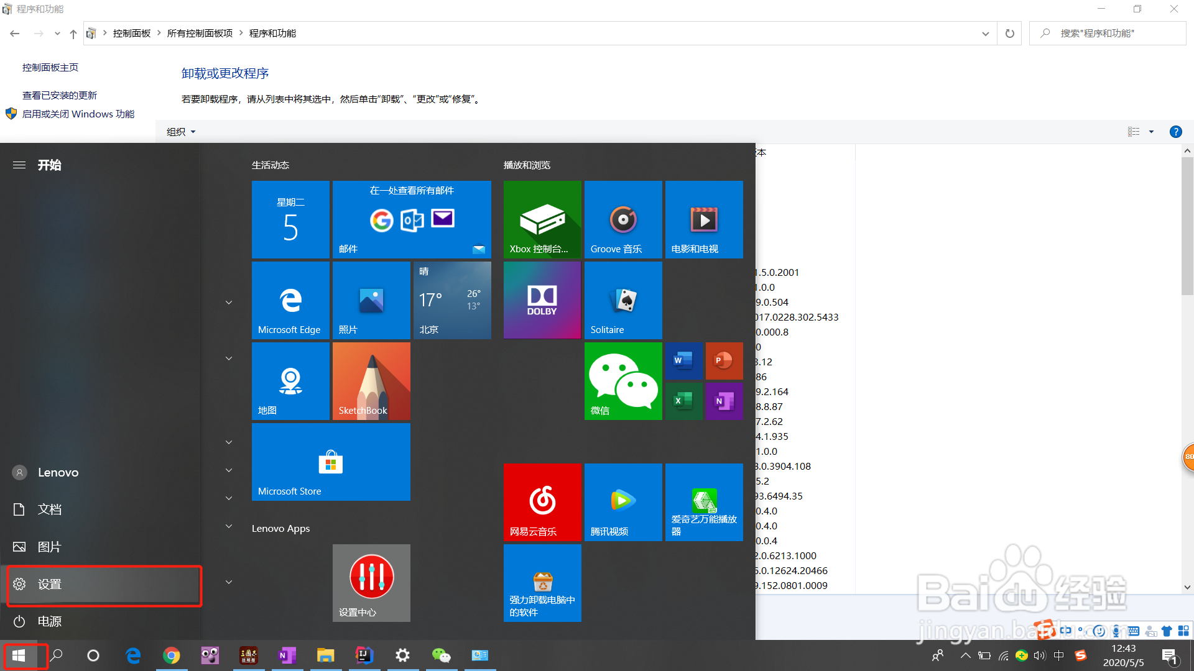Open Google Chrome on the taskbar
1194x671 pixels.
(x=172, y=655)
